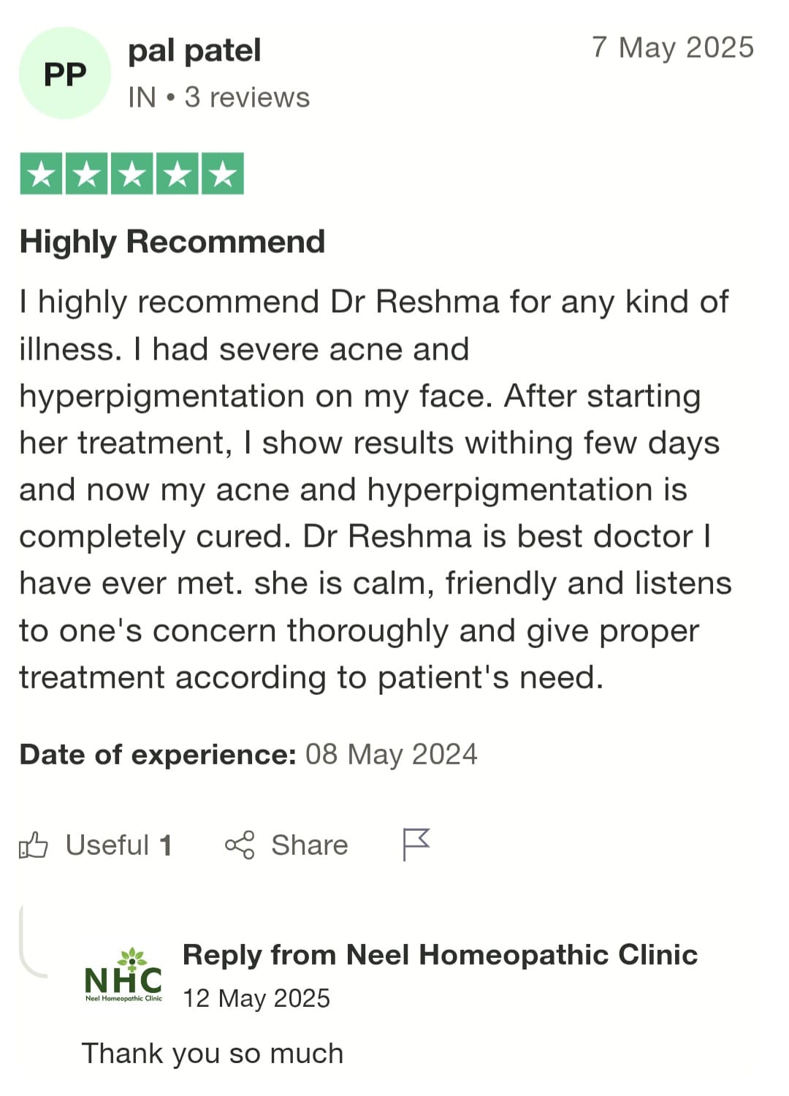This screenshot has width=789, height=1096.
Task: Click the 12 May 2025 reply date
Action: click(256, 998)
